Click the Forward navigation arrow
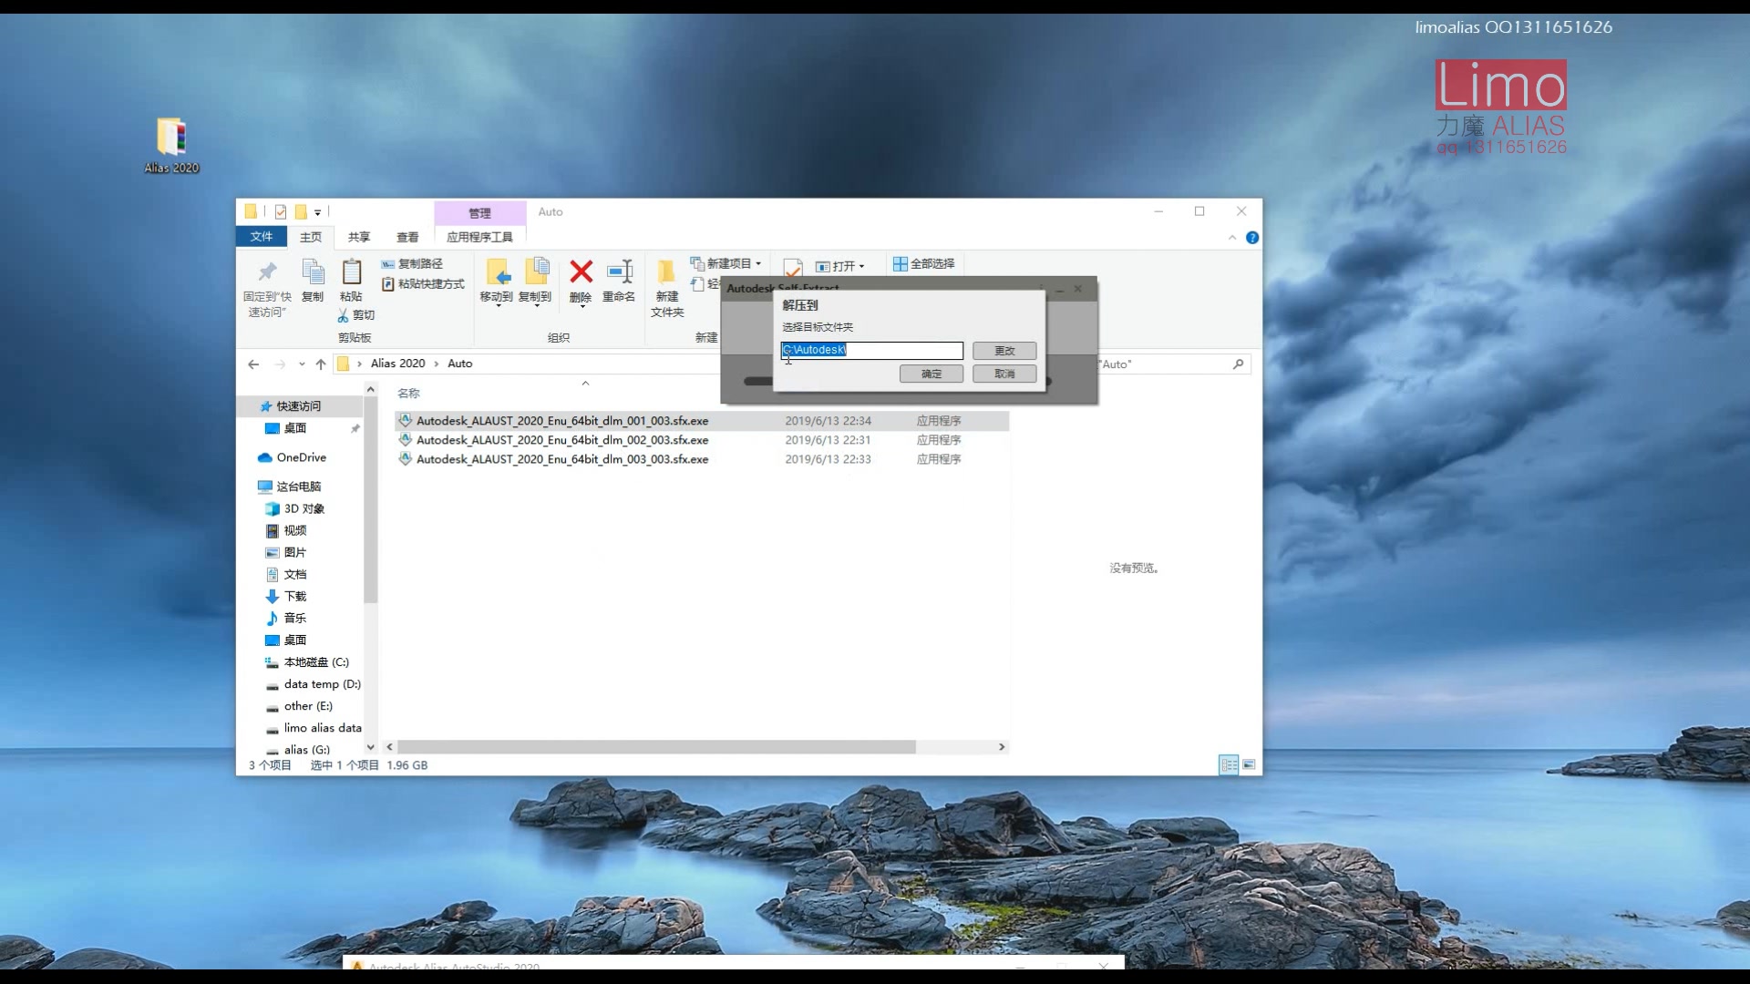The width and height of the screenshot is (1750, 984). [x=280, y=364]
